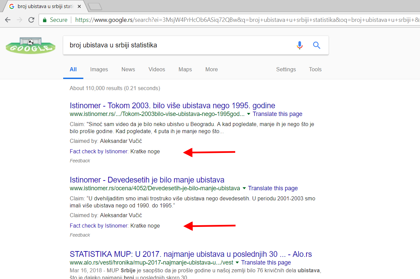Switch to the Images tab

99,70
